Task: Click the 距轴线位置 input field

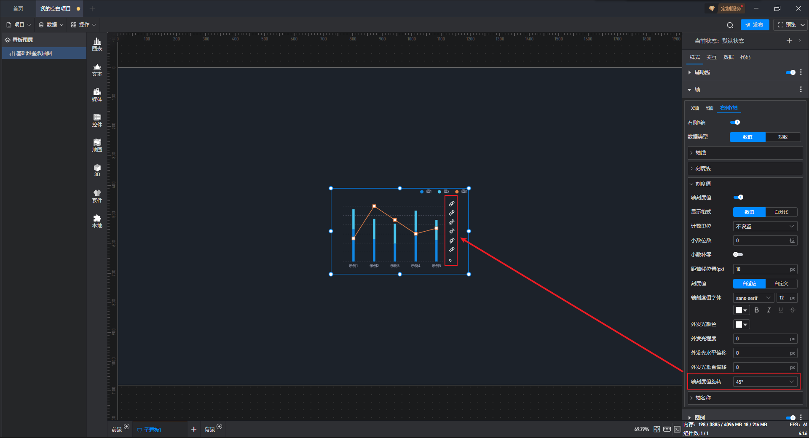Action: 765,269
